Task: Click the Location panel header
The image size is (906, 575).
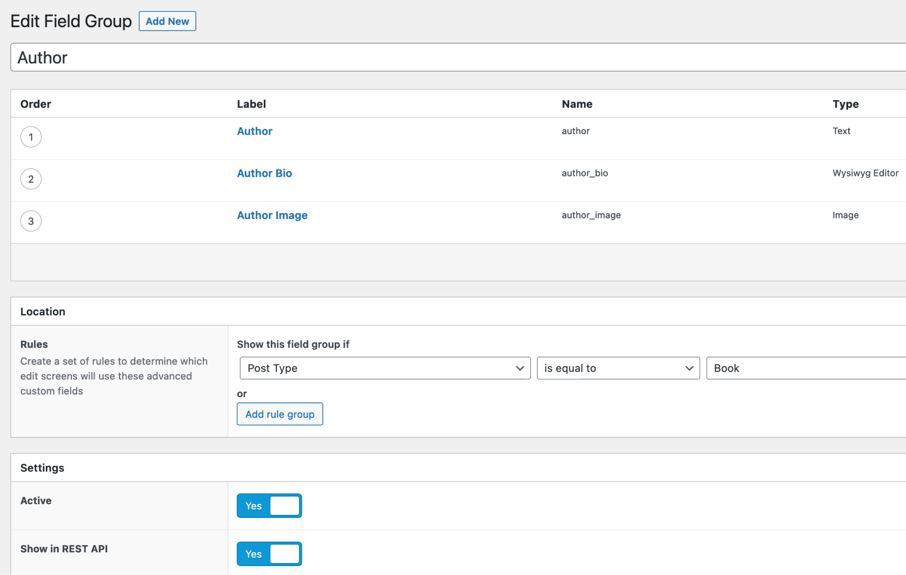Action: point(43,311)
